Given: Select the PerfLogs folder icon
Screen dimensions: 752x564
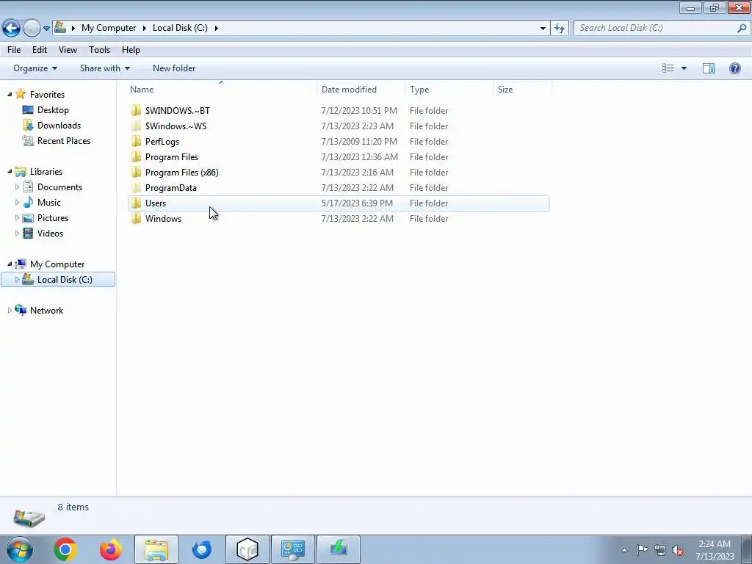Looking at the screenshot, I should click(136, 141).
